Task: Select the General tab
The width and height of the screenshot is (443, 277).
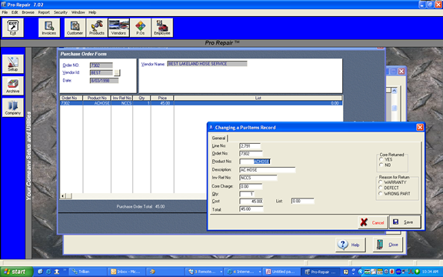Action: coord(218,138)
